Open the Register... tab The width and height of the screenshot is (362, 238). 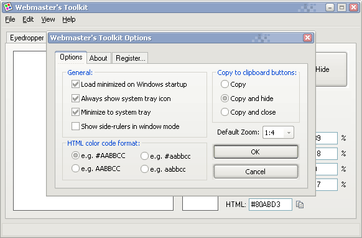[x=130, y=58]
